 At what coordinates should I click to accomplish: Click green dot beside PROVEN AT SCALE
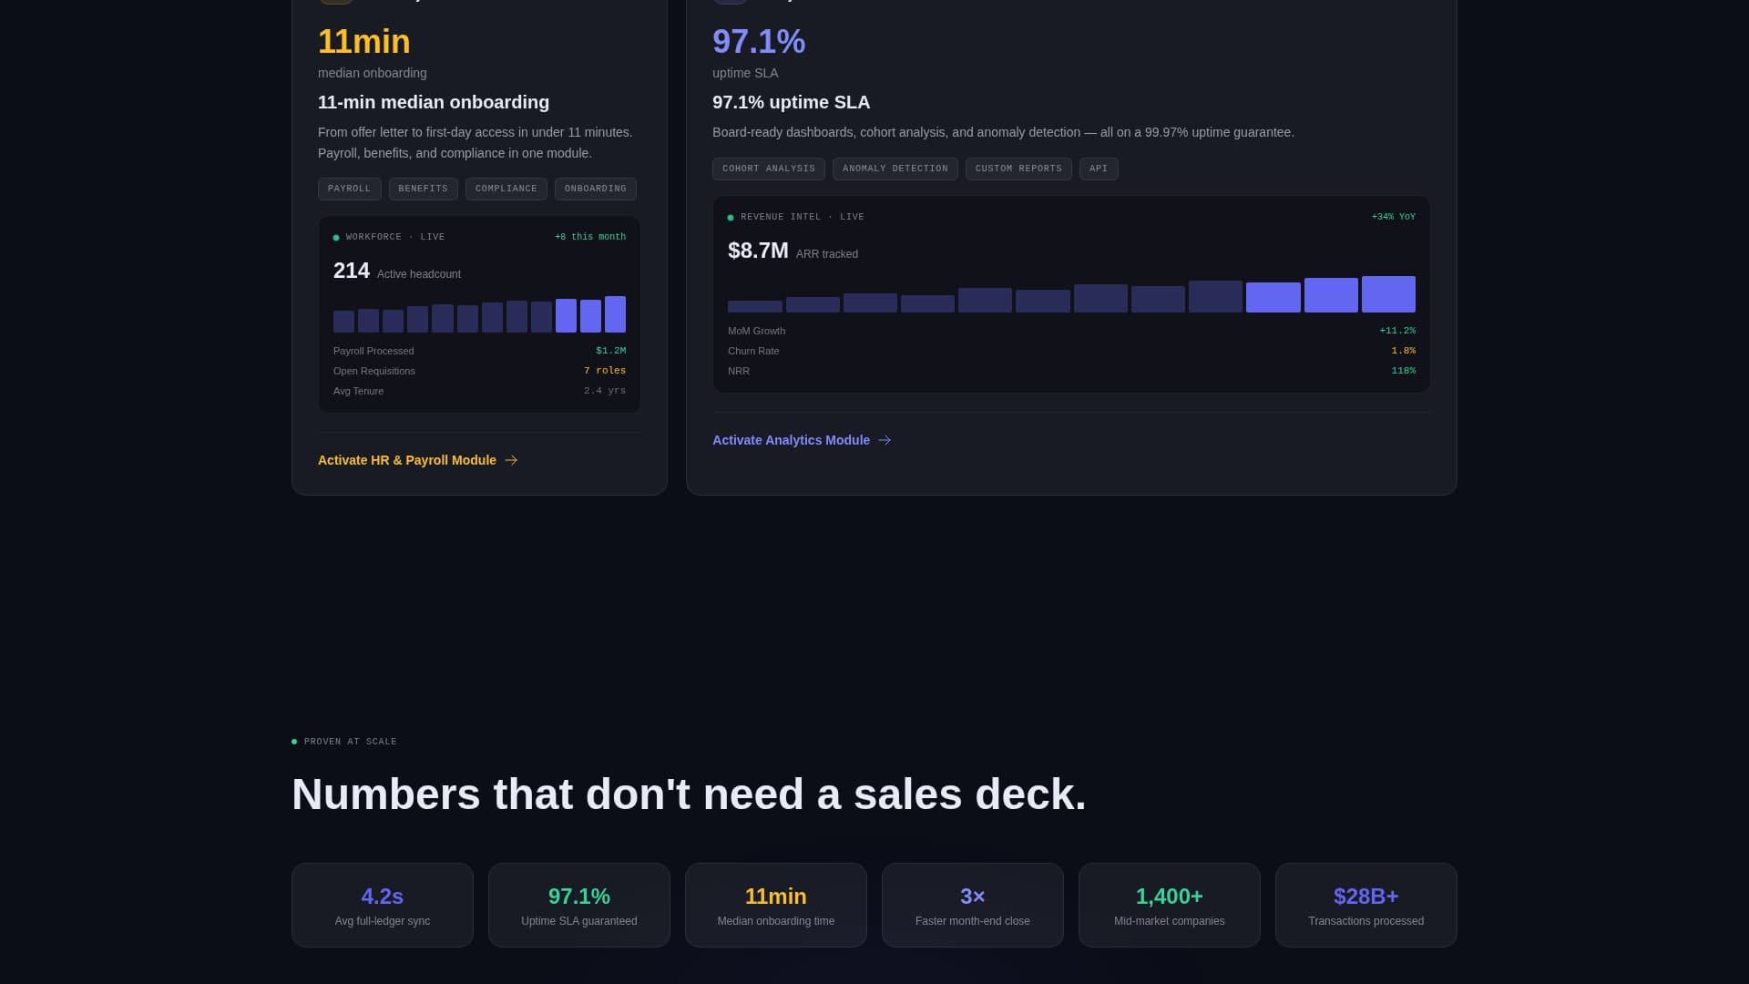294,742
